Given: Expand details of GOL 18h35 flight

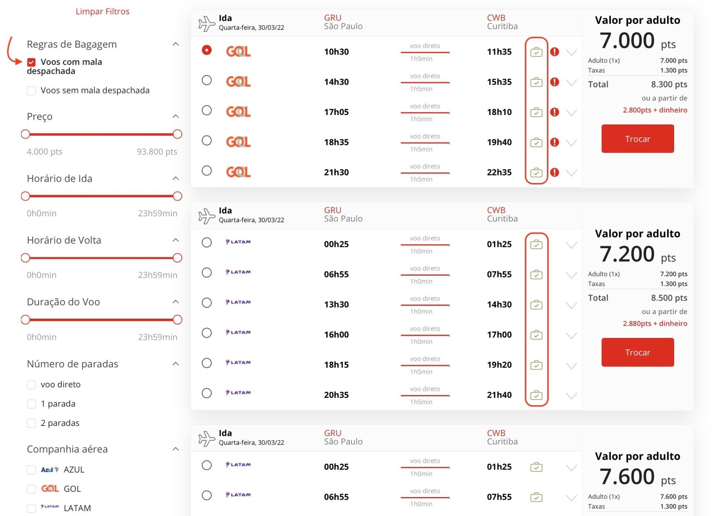Looking at the screenshot, I should tap(571, 143).
